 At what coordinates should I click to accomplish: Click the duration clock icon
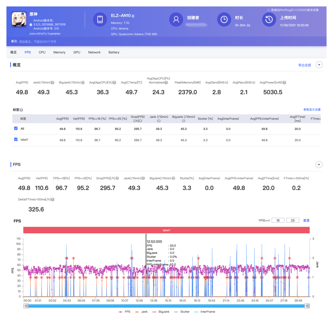click(x=224, y=19)
